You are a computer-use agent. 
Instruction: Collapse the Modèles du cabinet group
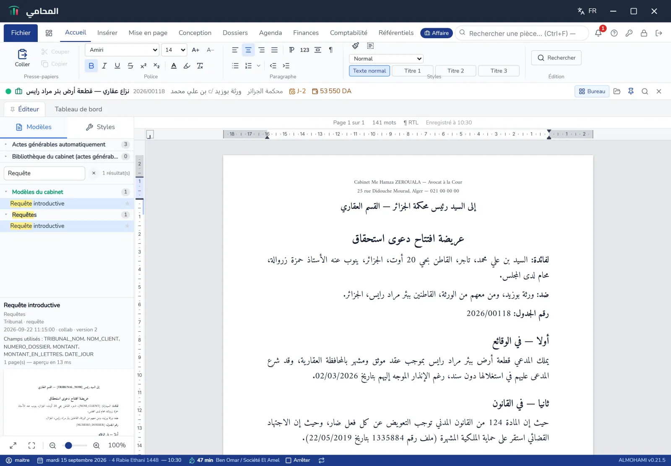coord(6,192)
